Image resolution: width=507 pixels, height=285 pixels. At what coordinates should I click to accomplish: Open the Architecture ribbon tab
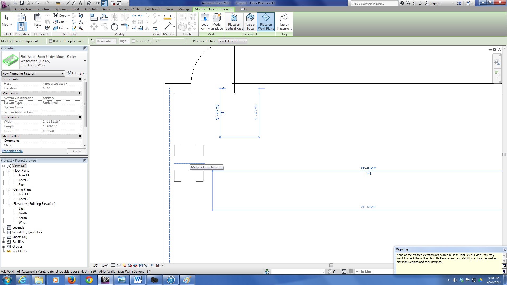click(23, 9)
